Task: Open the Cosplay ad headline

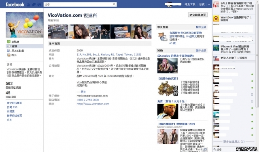Action: point(175,56)
